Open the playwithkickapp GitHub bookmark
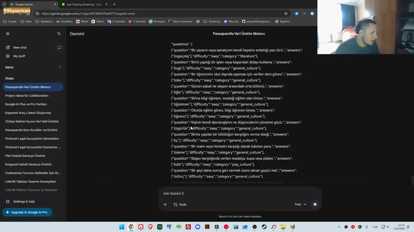The width and height of the screenshot is (414, 232). click(x=256, y=22)
